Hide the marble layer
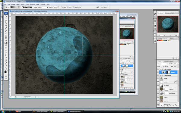Image resolution: width=181 pixels, height=113 pixels. [158, 78]
